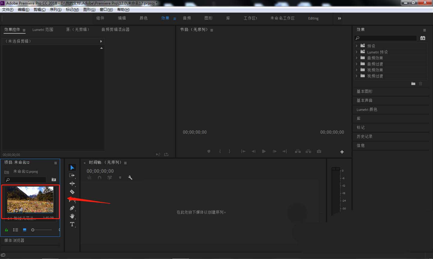
Task: Expand the 视频效果 category
Action: click(x=356, y=70)
